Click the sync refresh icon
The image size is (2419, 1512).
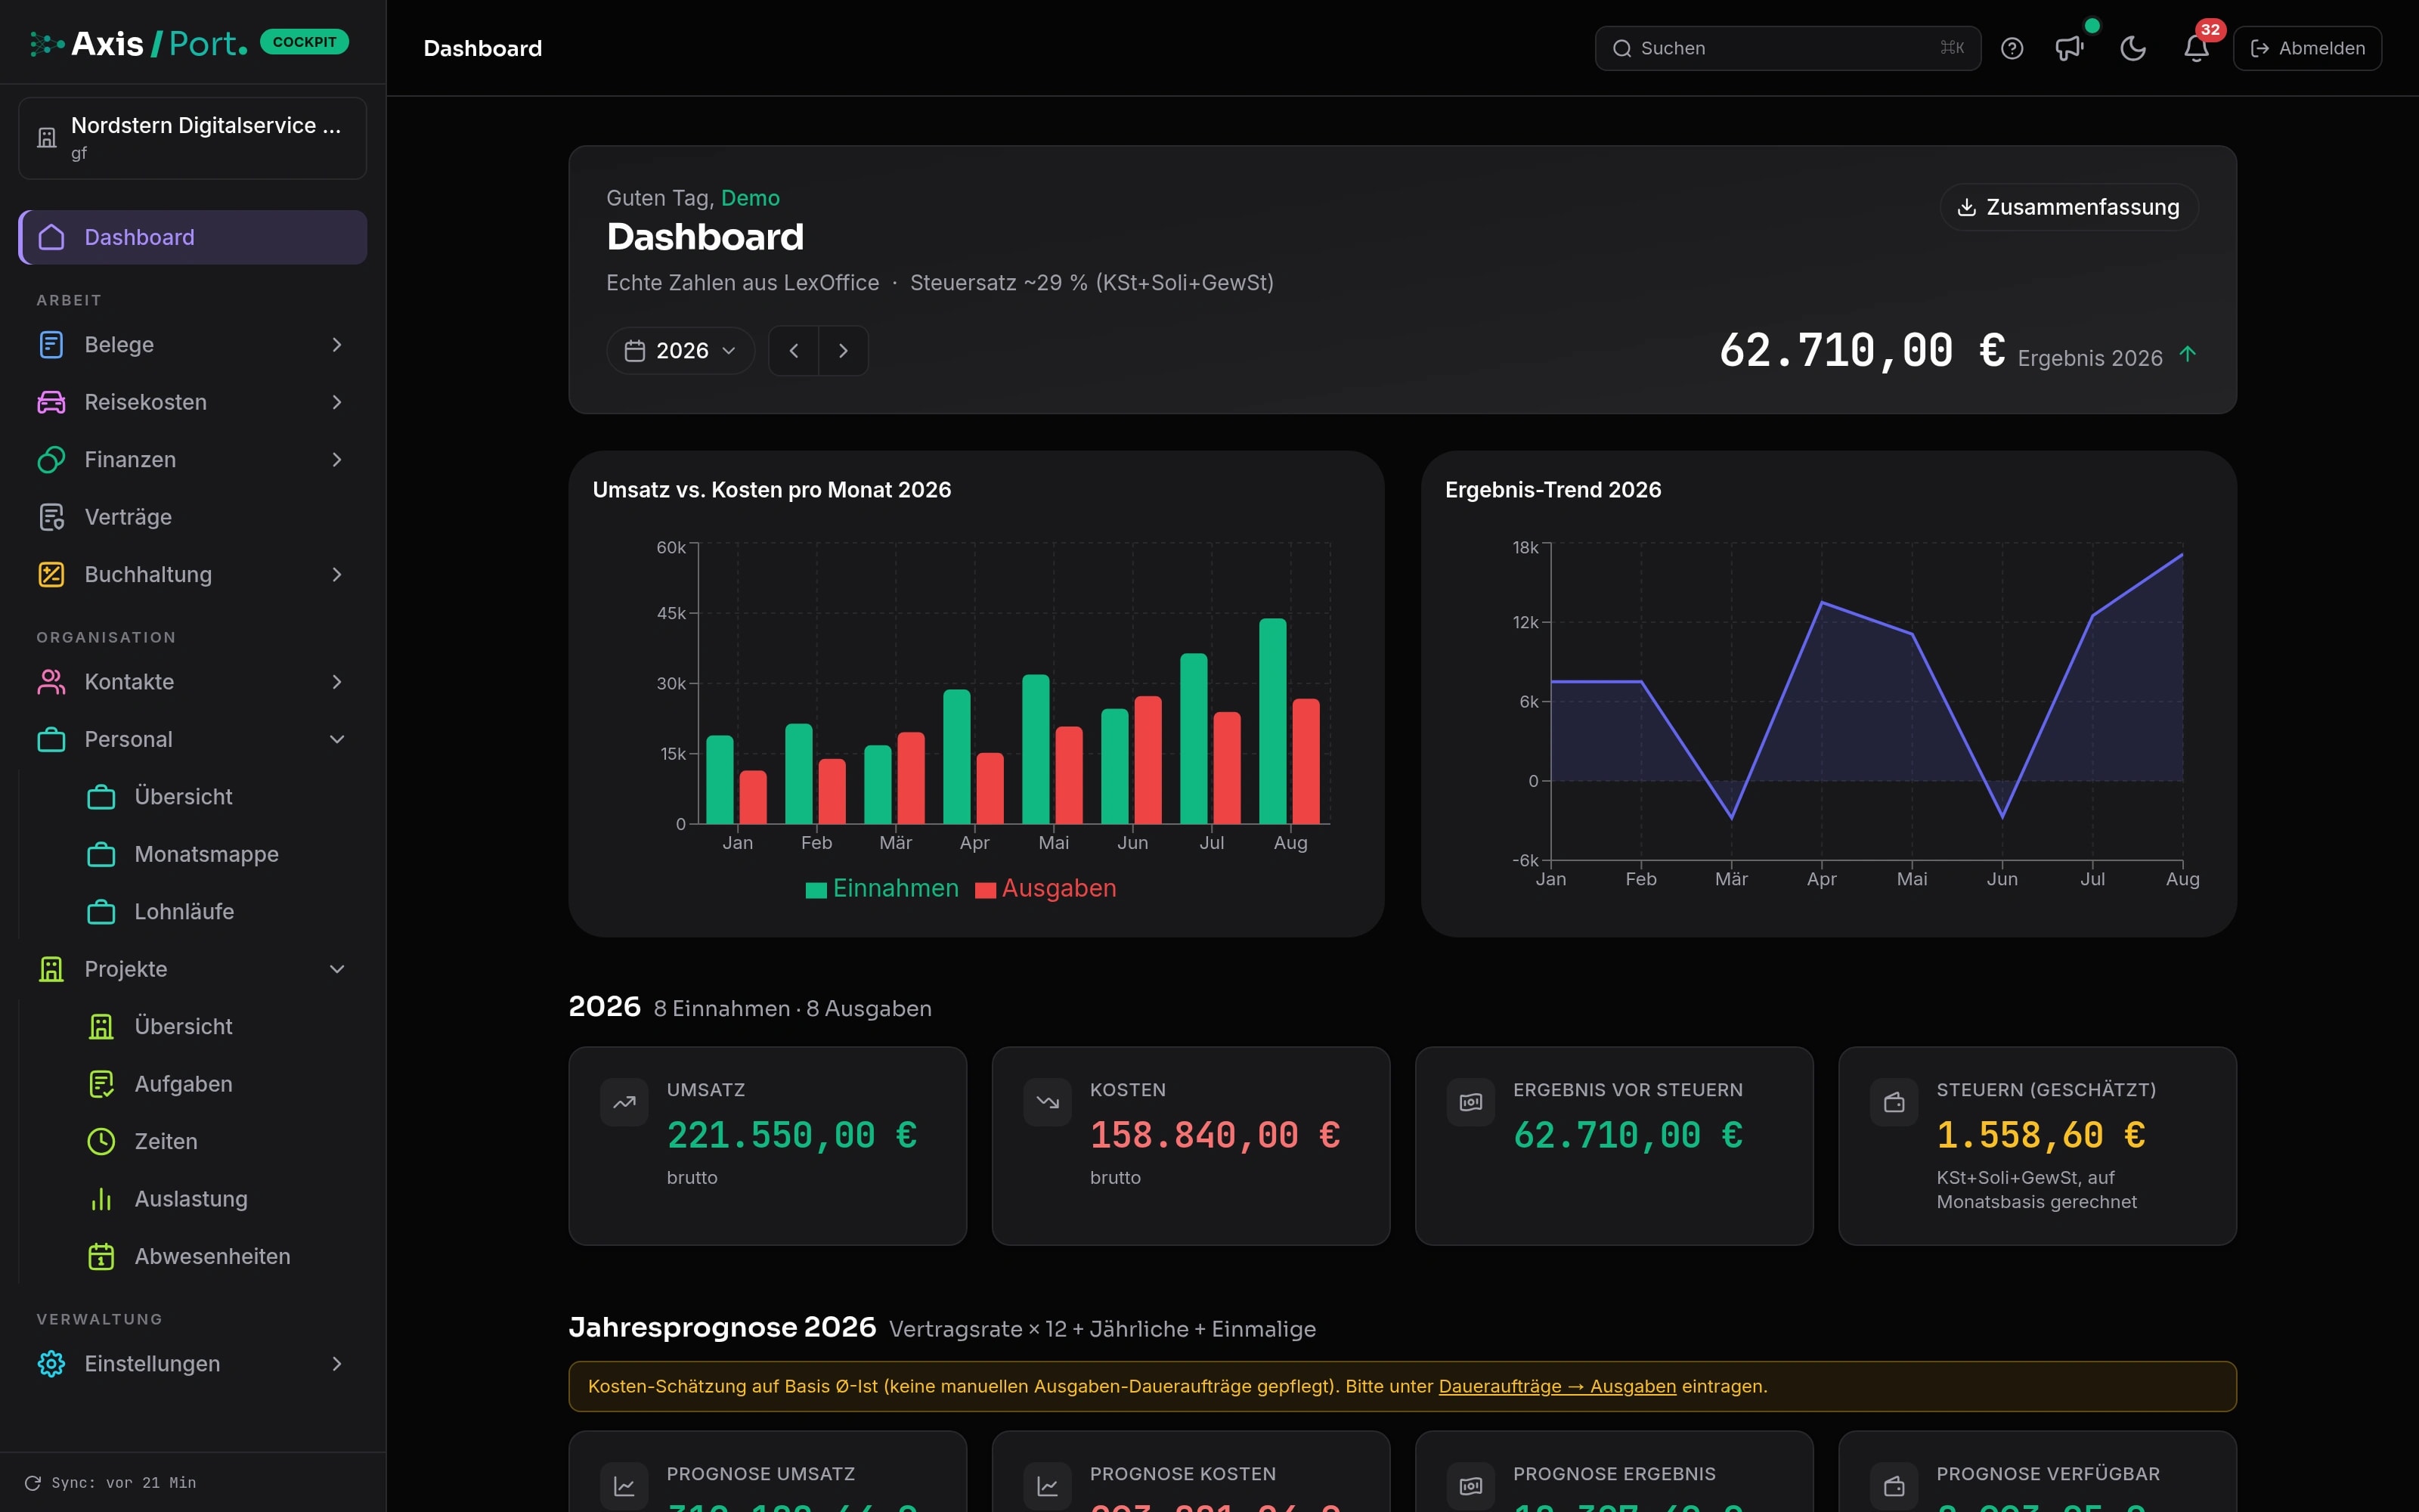point(32,1483)
